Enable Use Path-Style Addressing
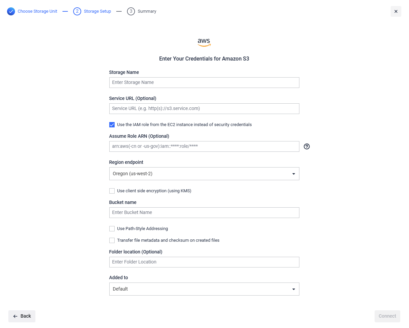The width and height of the screenshot is (409, 328). tap(112, 229)
